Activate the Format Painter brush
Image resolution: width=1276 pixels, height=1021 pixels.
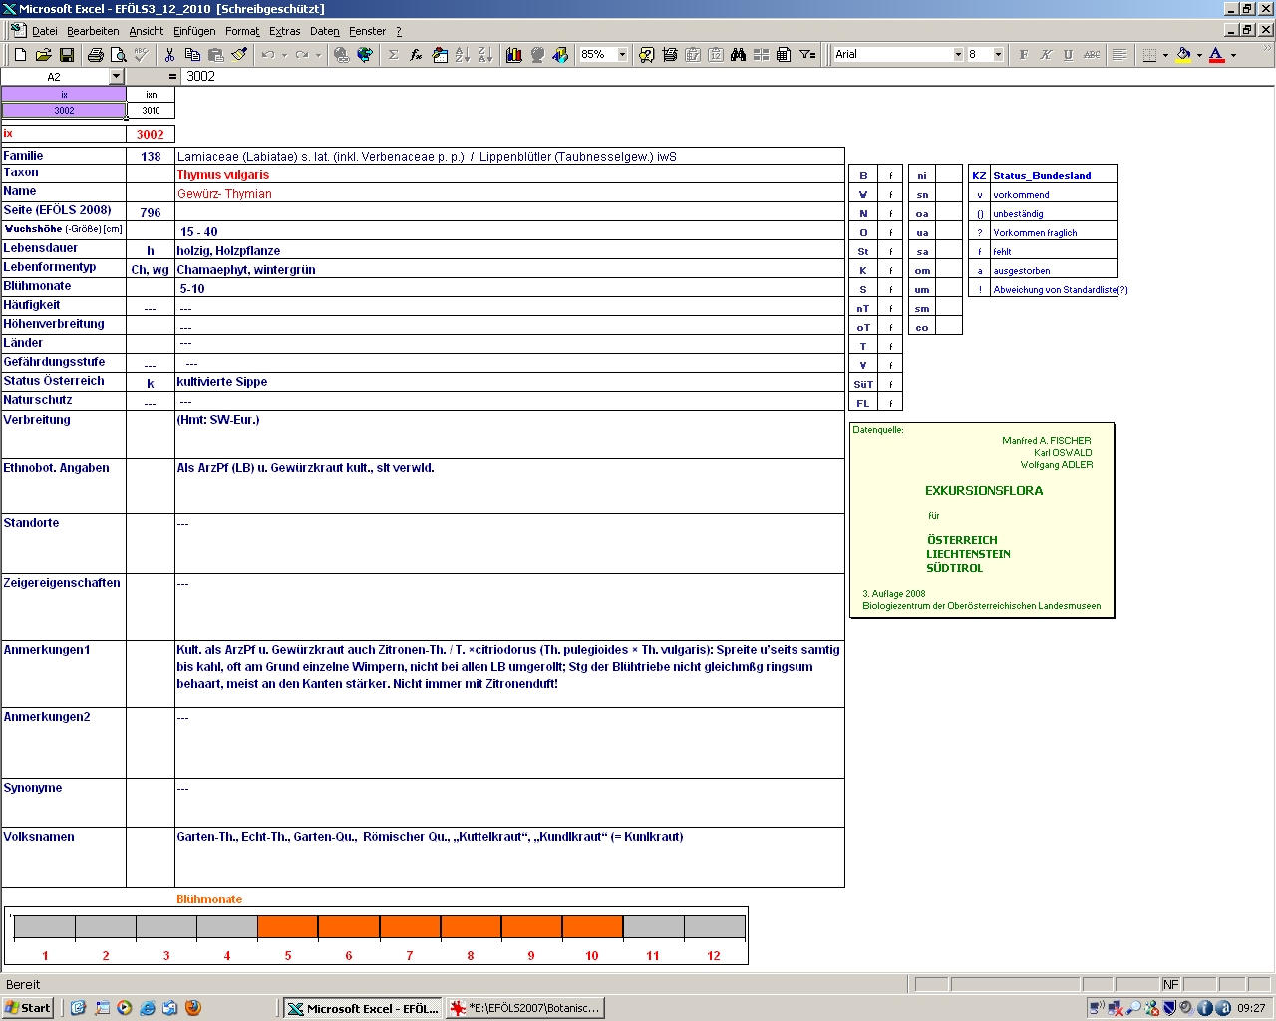point(239,55)
